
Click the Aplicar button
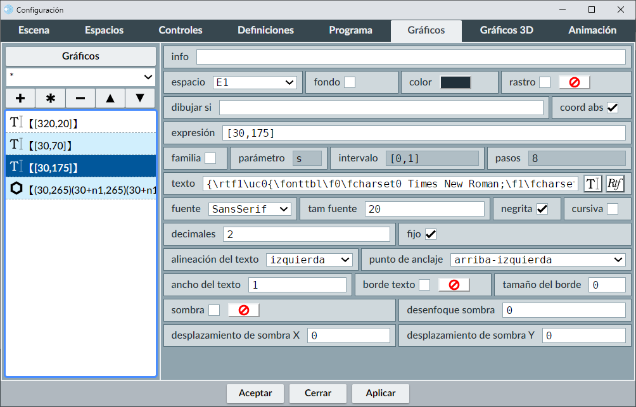tap(381, 393)
